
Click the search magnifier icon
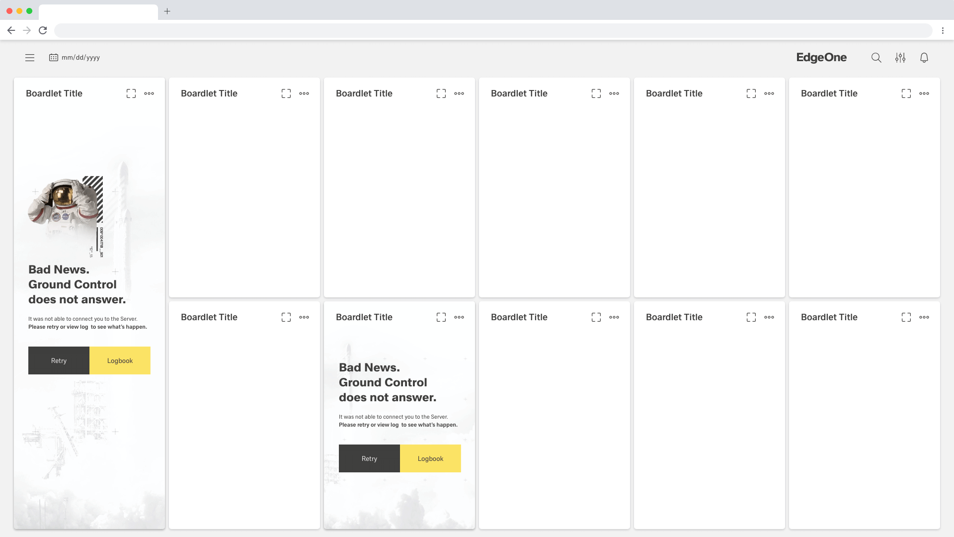pos(876,58)
